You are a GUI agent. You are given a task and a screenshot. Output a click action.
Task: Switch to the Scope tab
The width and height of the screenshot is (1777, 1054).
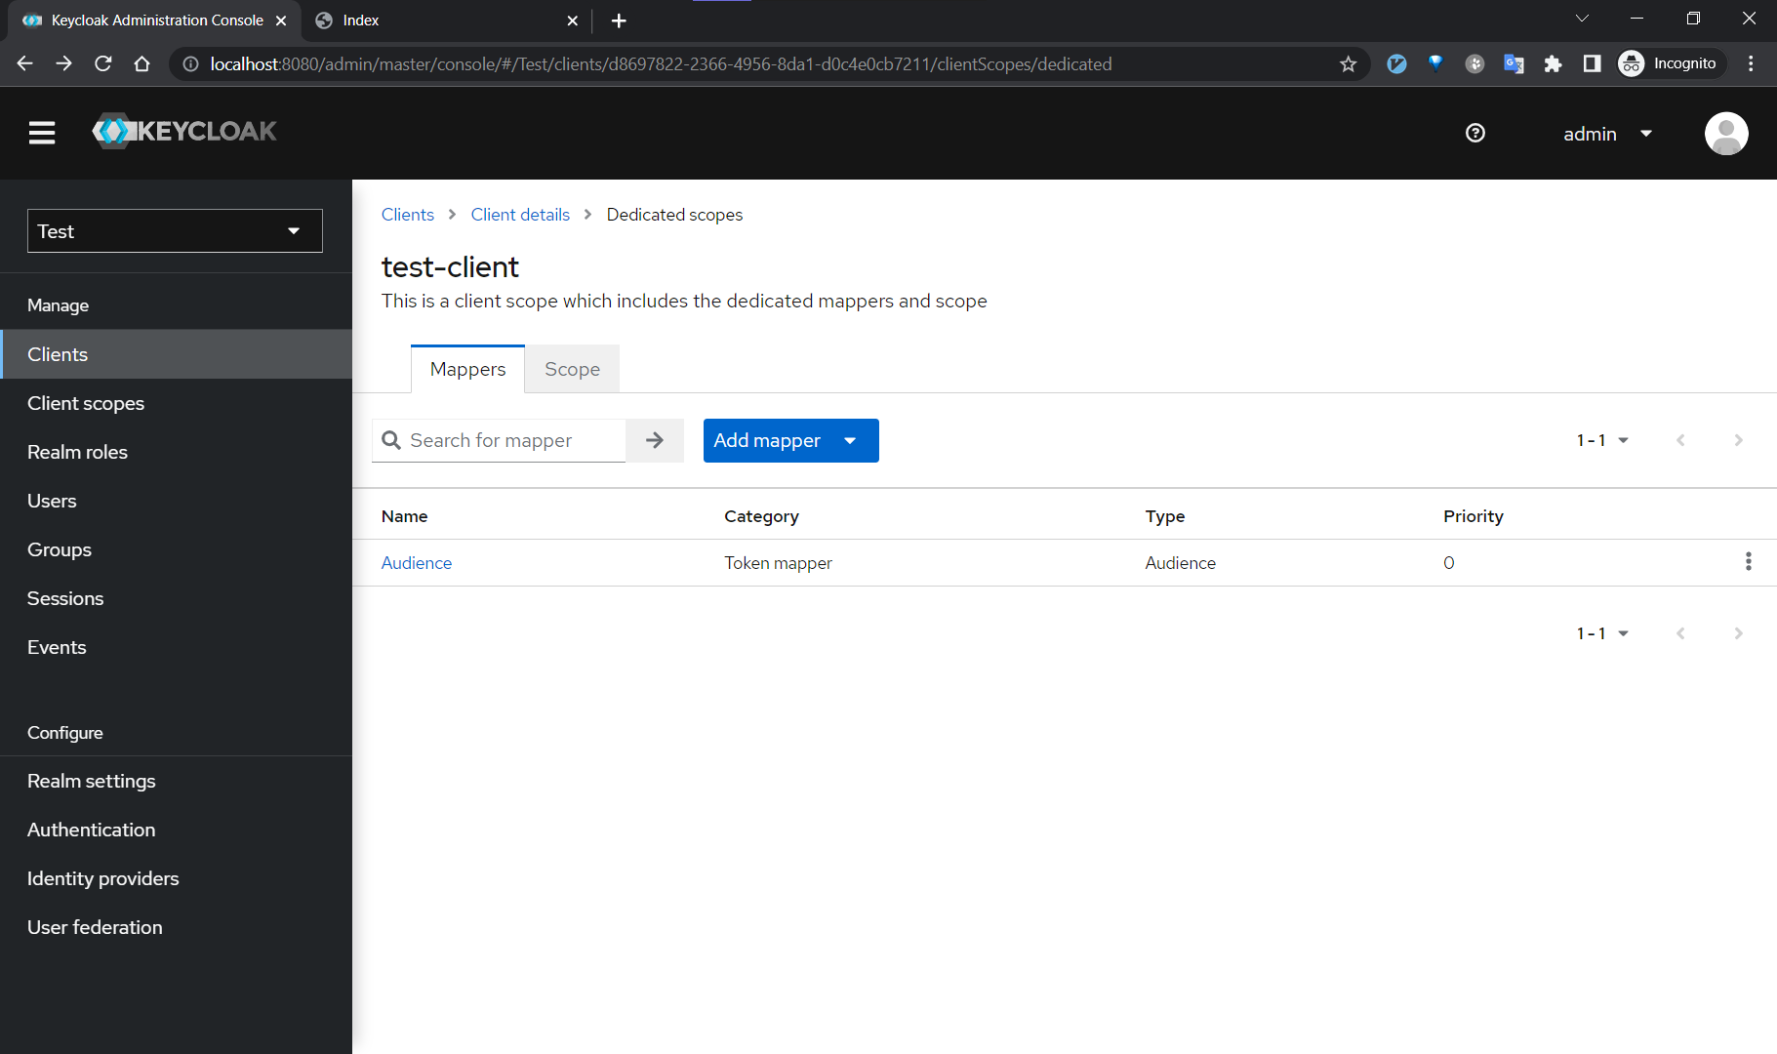click(572, 369)
